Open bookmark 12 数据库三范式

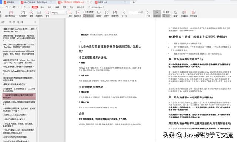pyautogui.click(x=19, y=103)
